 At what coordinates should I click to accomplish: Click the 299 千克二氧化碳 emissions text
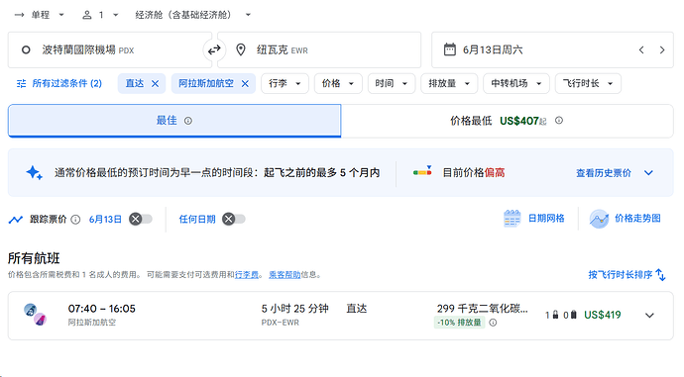[x=482, y=309]
